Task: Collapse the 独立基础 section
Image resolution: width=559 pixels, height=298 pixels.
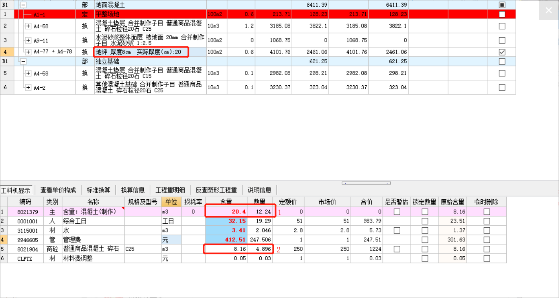Action: click(x=24, y=61)
